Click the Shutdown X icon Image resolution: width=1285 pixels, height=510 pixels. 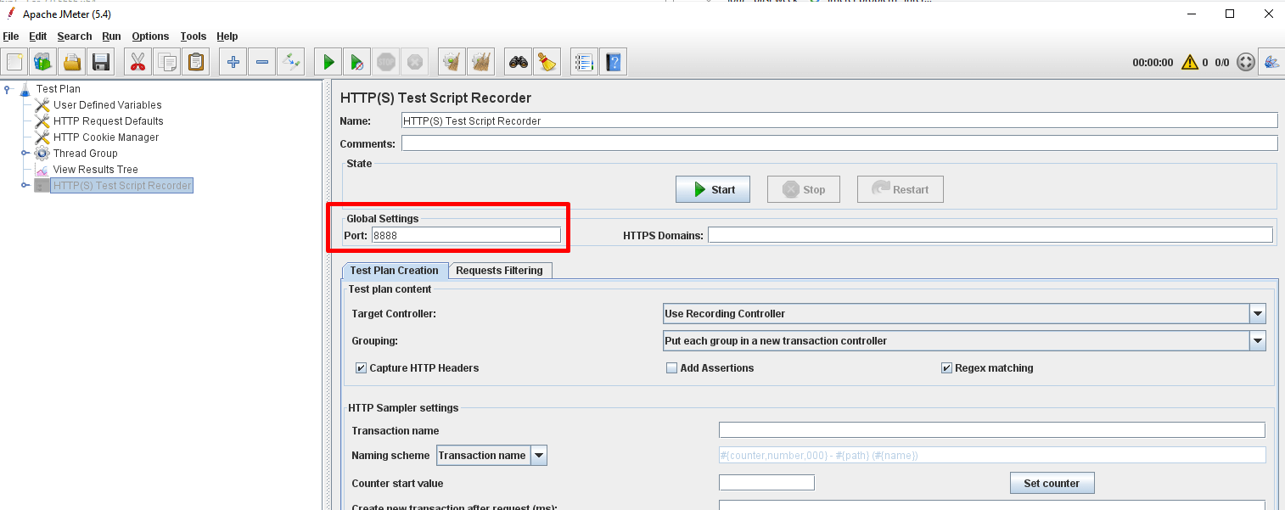(x=415, y=62)
